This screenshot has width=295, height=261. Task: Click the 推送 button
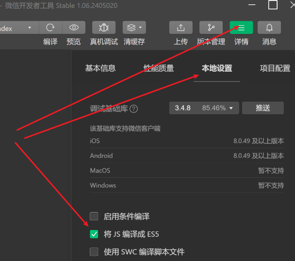point(263,108)
